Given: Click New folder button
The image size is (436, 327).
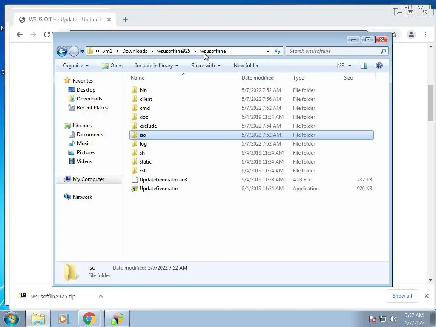Looking at the screenshot, I should point(246,66).
